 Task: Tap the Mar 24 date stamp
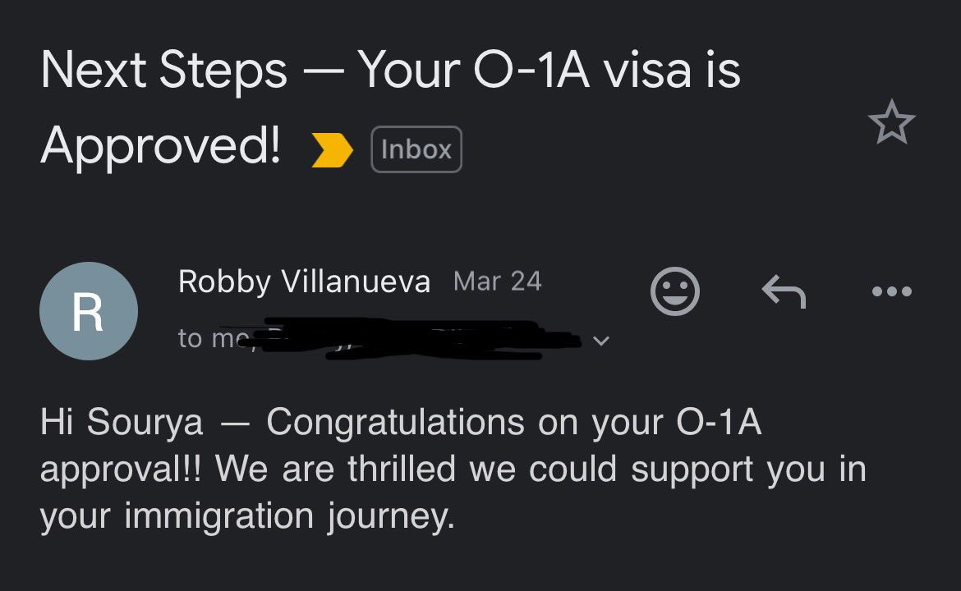497,282
